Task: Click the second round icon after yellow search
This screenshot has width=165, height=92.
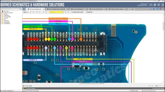Action: (x=68, y=12)
